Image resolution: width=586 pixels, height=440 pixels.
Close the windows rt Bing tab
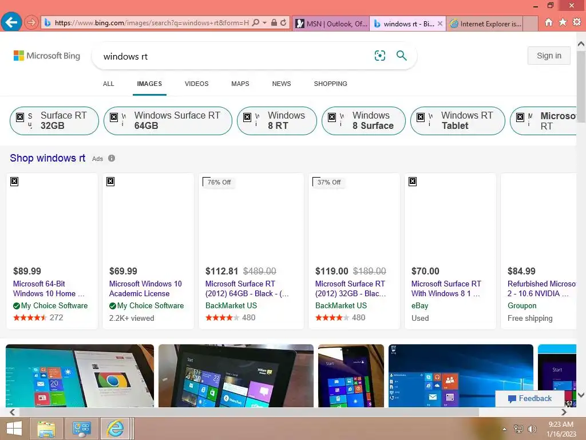coord(440,23)
